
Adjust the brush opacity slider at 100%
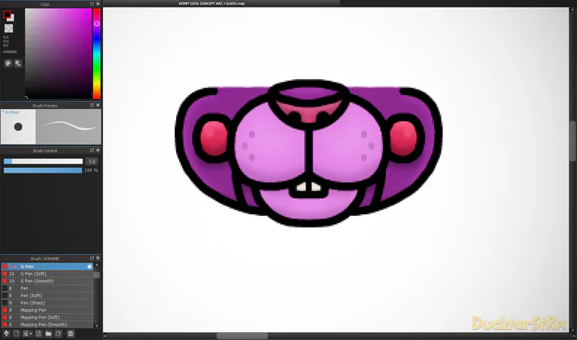pyautogui.click(x=43, y=170)
